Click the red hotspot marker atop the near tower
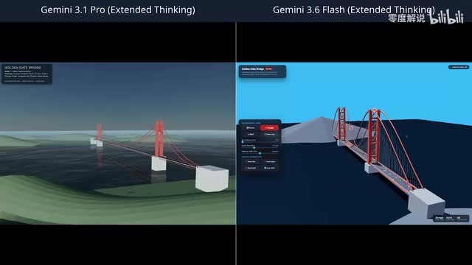This screenshot has height=265, width=472. point(375,110)
